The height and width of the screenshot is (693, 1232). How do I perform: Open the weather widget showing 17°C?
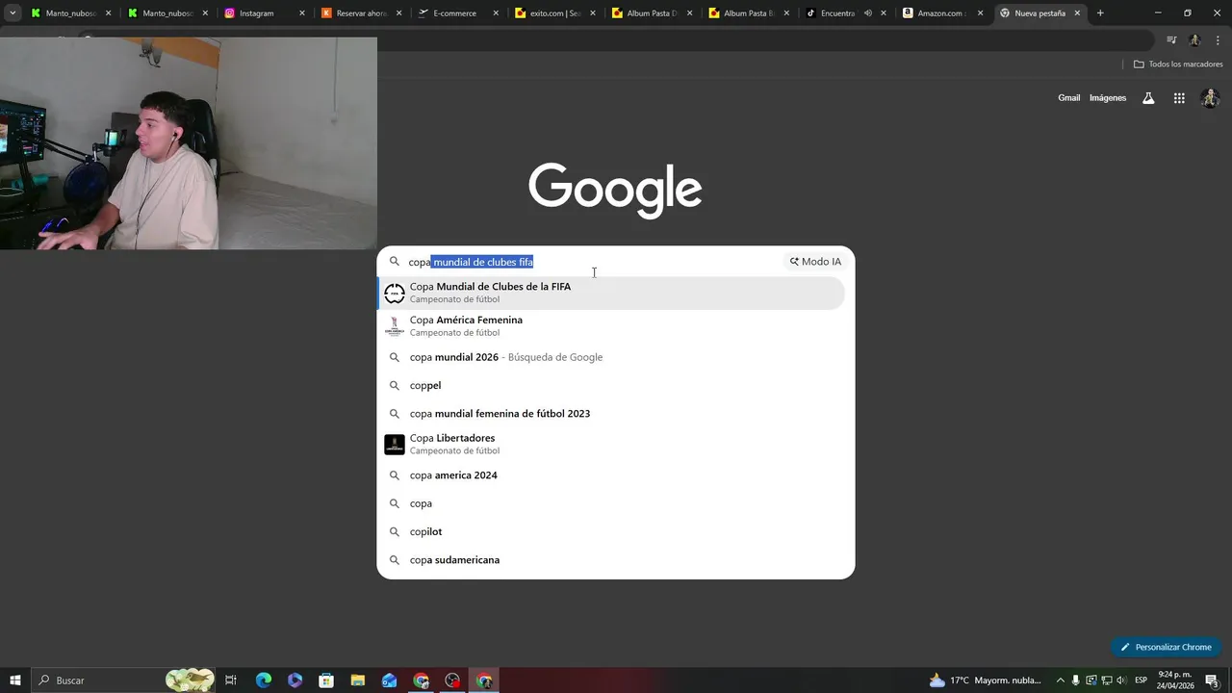click(x=985, y=680)
